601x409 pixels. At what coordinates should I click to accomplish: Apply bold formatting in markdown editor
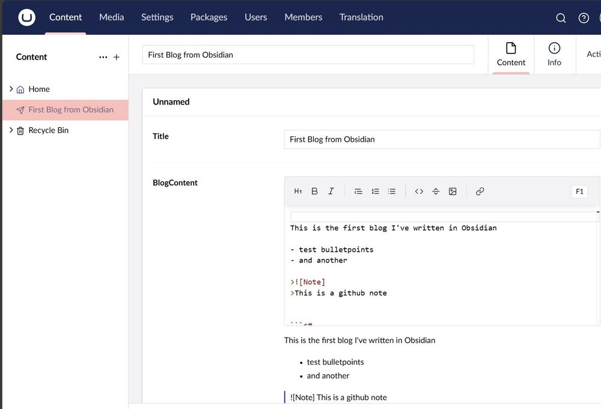pos(314,191)
